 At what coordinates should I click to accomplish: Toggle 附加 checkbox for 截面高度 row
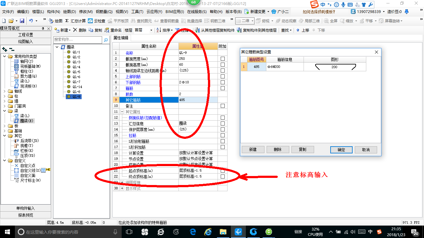(223, 65)
